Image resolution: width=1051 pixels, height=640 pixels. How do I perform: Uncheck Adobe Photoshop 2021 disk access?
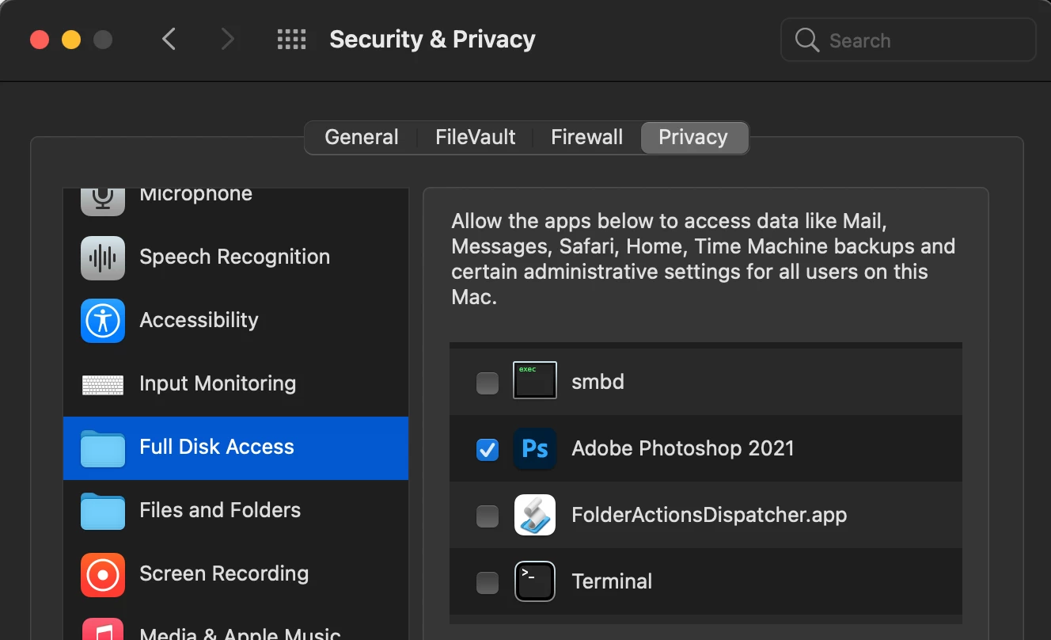pos(488,450)
